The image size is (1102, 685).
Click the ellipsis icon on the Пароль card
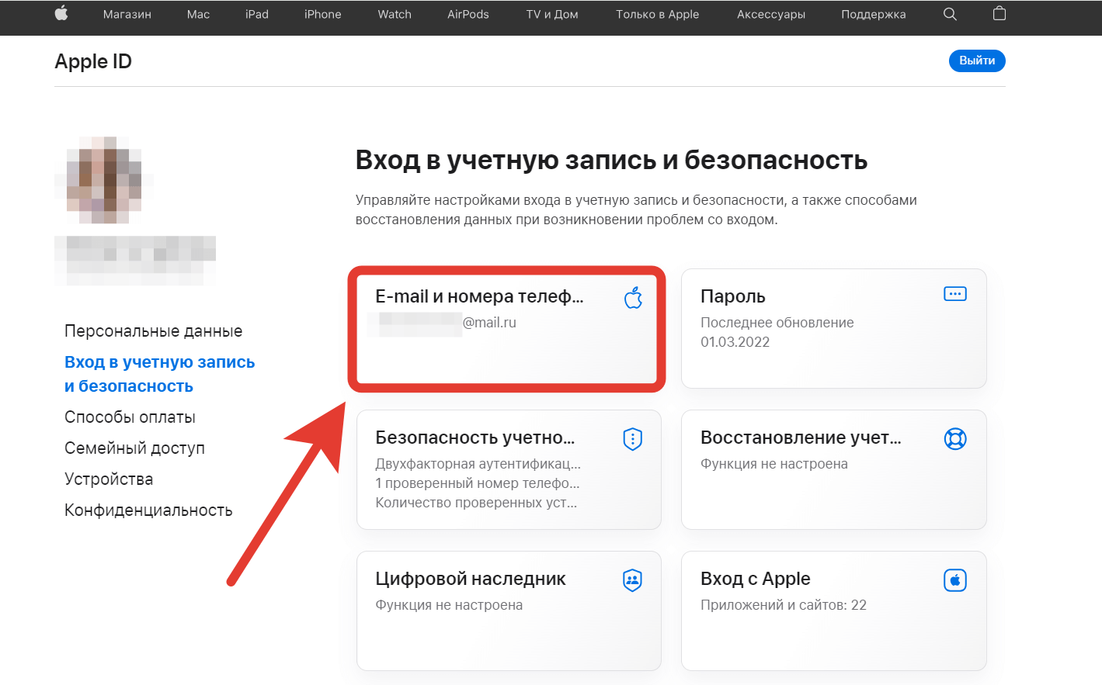coord(954,293)
